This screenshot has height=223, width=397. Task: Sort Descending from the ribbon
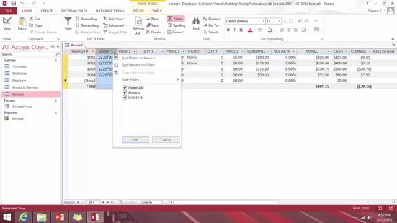pos(87,26)
